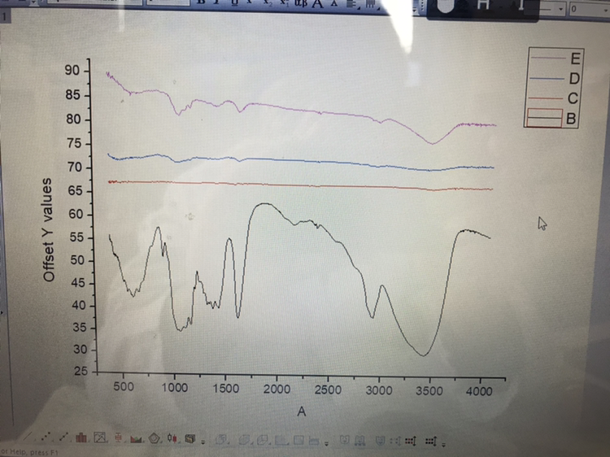The image size is (610, 457).
Task: Choose the Column chart plot button
Action: point(81,438)
